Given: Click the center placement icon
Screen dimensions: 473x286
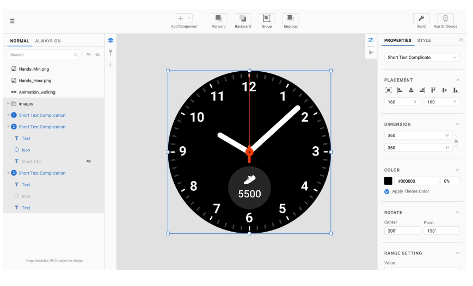Looking at the screenshot, I should click(x=389, y=90).
